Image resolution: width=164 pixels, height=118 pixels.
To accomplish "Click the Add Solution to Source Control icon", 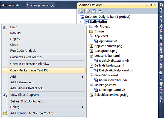I will coord(5,113).
